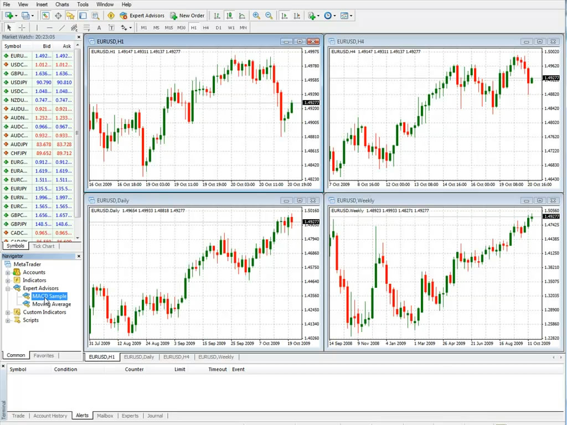Select the USDJPY row in Market Watch
This screenshot has height=425, width=567.
[38, 82]
